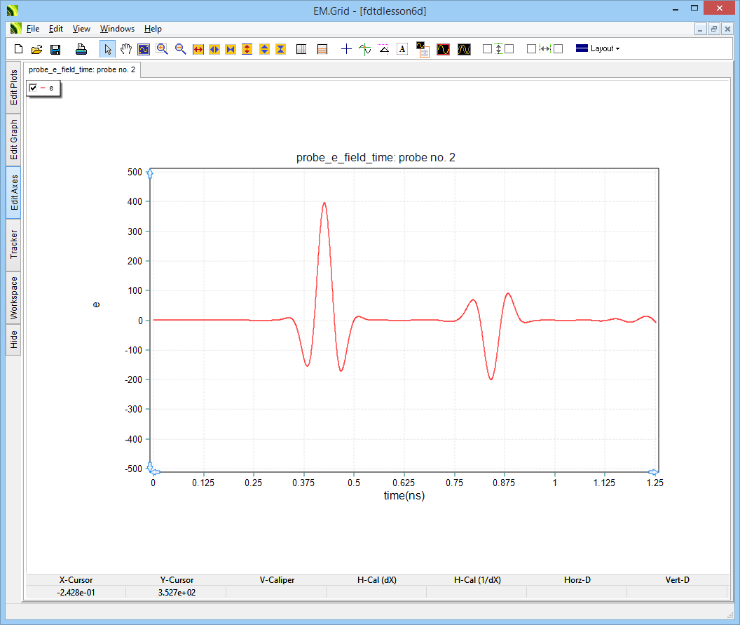Uncheck the 'e' plot legend checkbox

[x=33, y=88]
